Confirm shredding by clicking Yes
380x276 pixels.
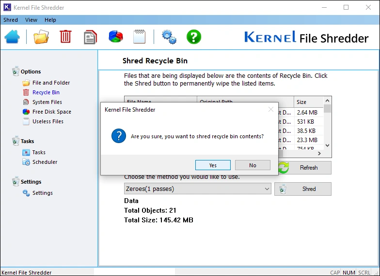click(213, 165)
